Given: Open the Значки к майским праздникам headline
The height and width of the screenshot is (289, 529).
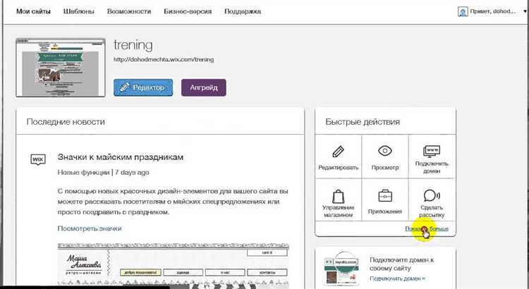Looking at the screenshot, I should [x=121, y=157].
